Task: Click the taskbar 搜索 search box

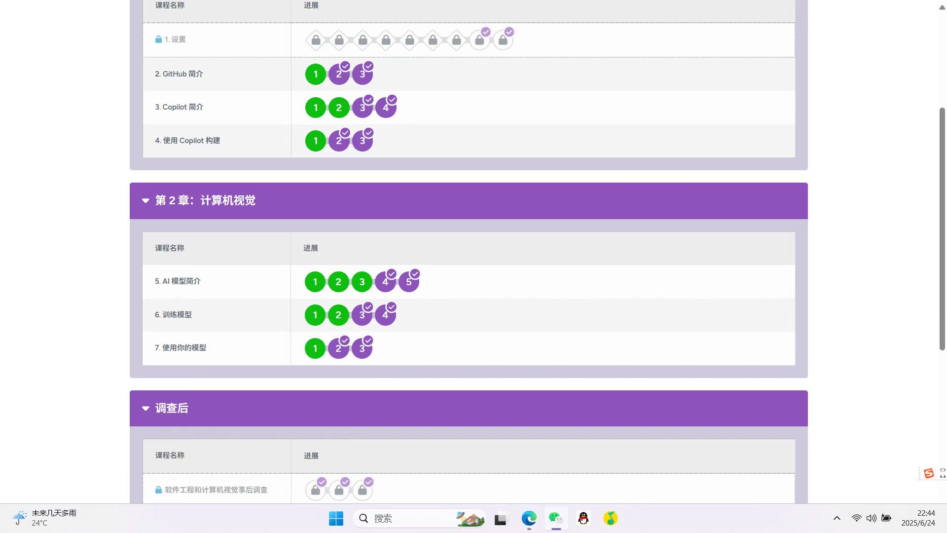Action: coord(419,519)
